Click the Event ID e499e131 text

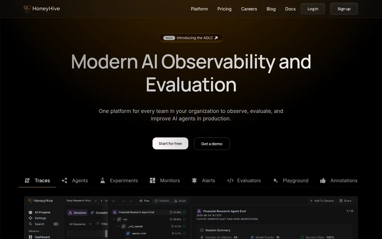pyautogui.click(x=227, y=219)
